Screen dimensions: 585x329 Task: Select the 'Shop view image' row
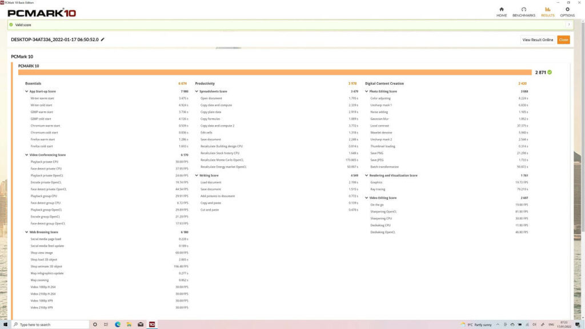tap(109, 253)
